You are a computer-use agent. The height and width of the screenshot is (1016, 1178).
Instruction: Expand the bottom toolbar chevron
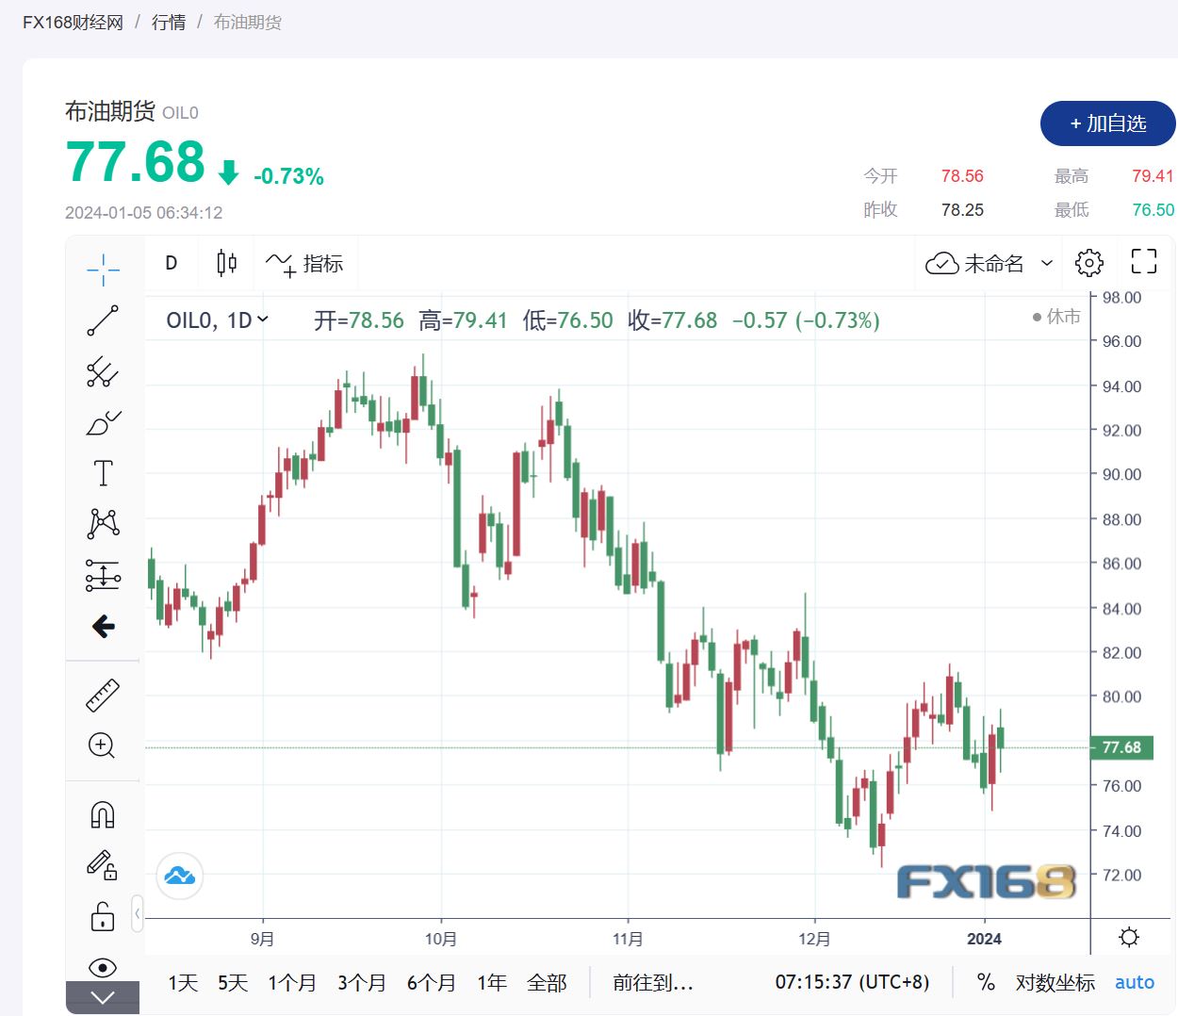click(103, 997)
